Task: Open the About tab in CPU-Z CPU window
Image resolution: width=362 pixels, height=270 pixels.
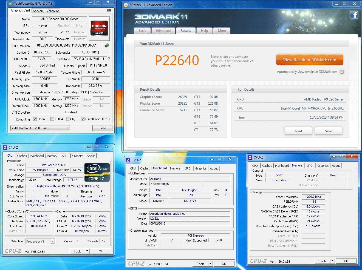Action: click(91, 156)
